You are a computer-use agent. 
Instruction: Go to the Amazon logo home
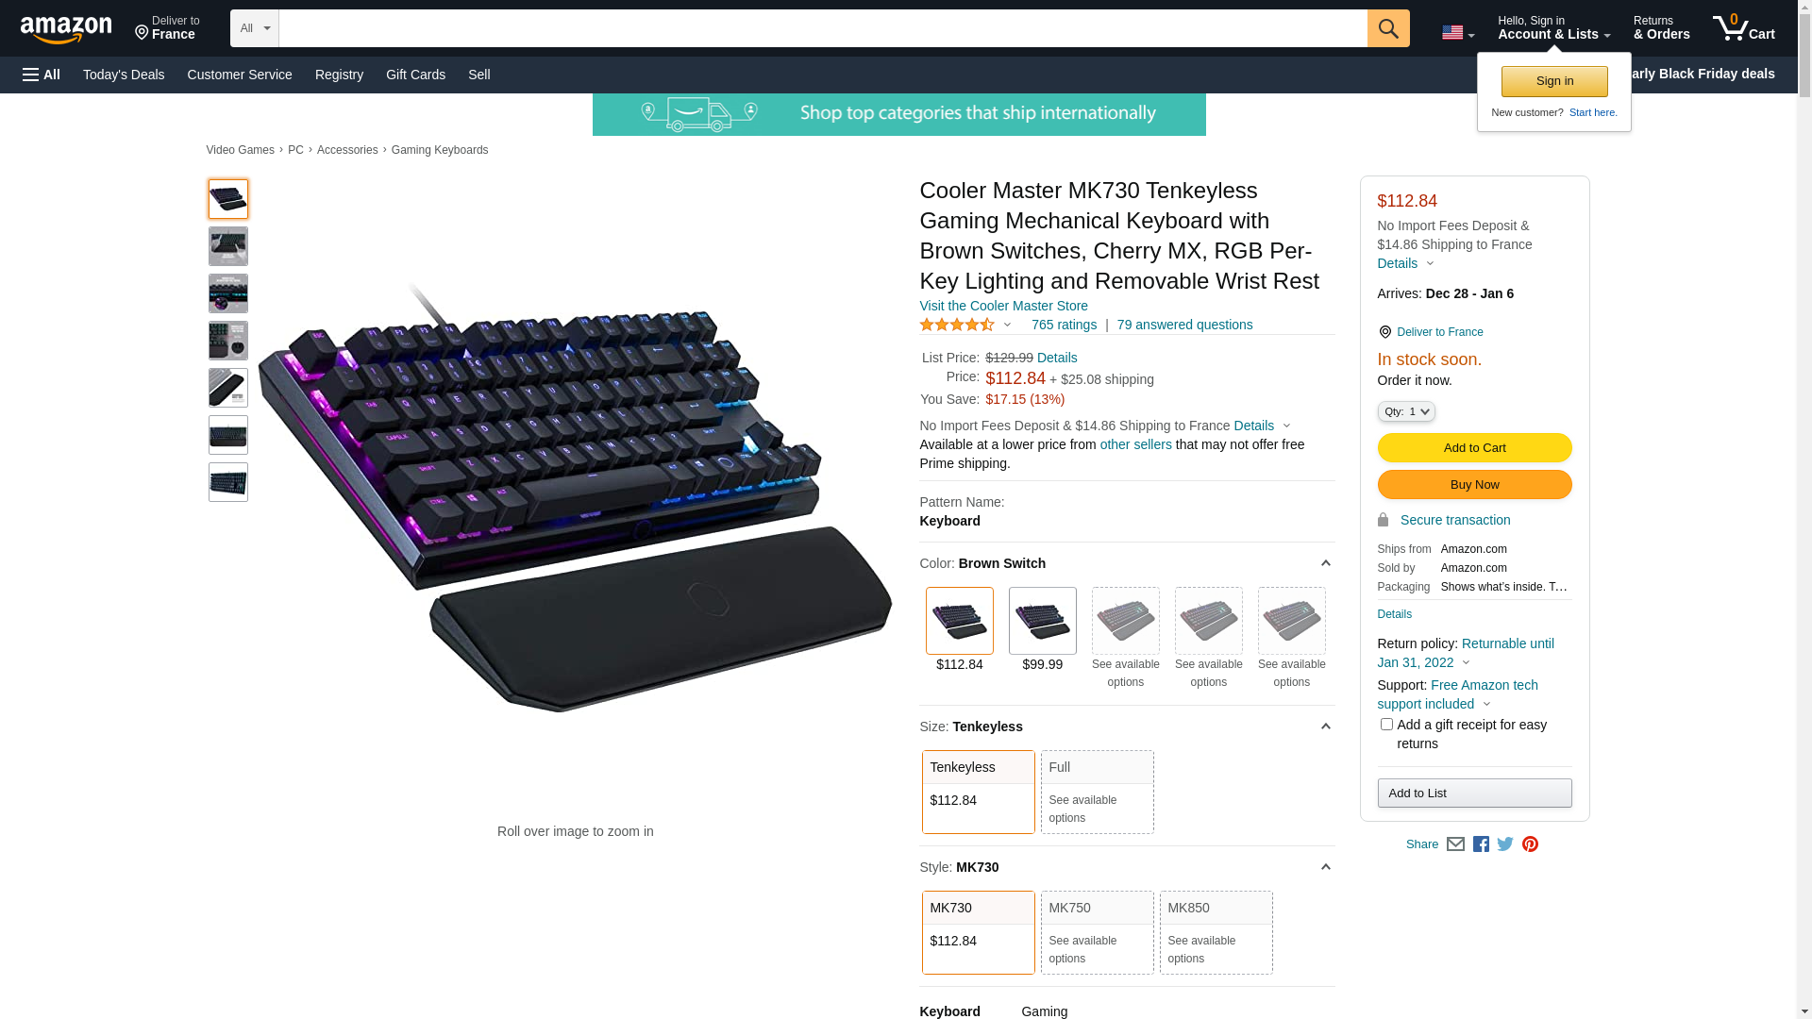pos(66,29)
